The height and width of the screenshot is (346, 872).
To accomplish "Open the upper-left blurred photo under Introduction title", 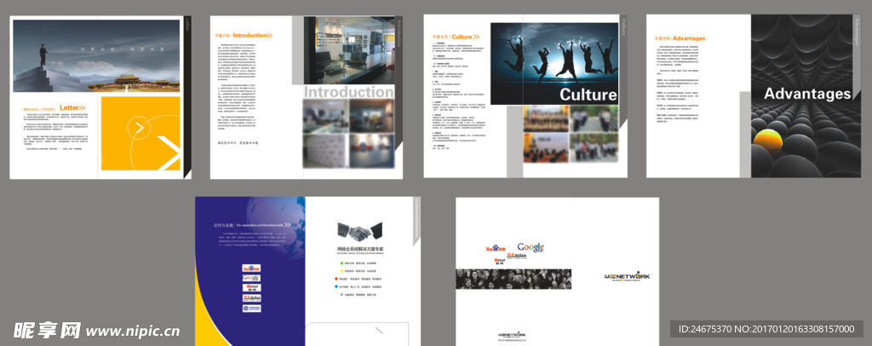I will [x=325, y=116].
